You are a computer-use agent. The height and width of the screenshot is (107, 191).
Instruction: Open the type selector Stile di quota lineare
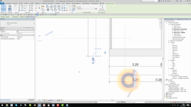pos(17,23)
